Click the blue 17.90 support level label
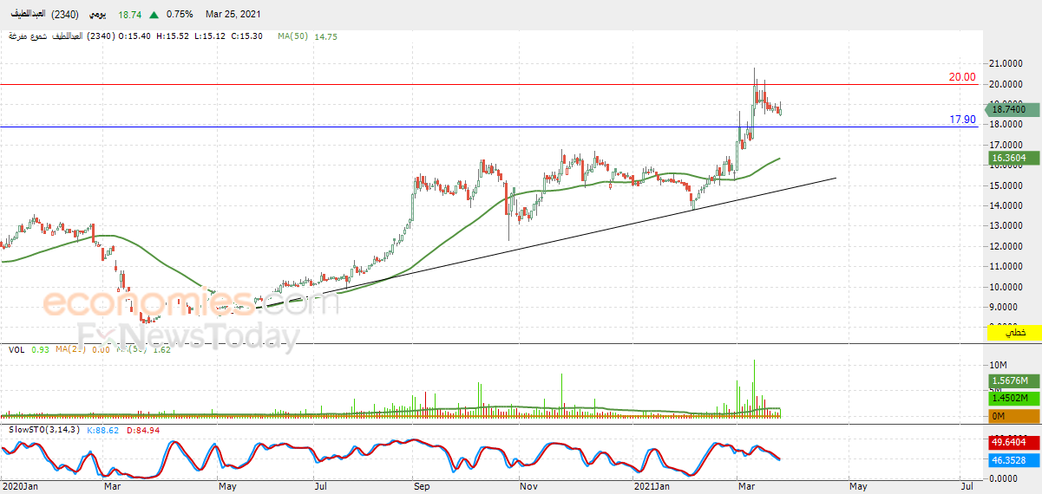The image size is (1042, 494). tap(962, 120)
